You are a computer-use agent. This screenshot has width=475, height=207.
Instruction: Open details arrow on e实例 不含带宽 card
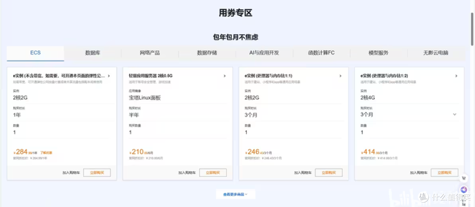click(x=109, y=76)
